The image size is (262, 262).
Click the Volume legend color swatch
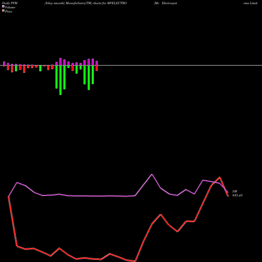tap(3, 6)
